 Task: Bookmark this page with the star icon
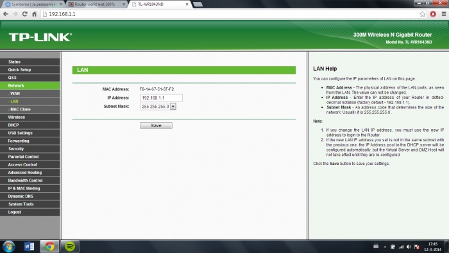422,14
